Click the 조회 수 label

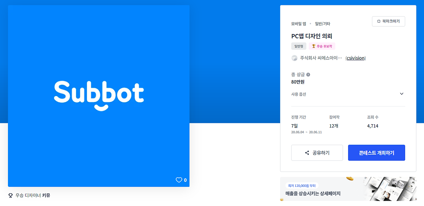pyautogui.click(x=373, y=117)
